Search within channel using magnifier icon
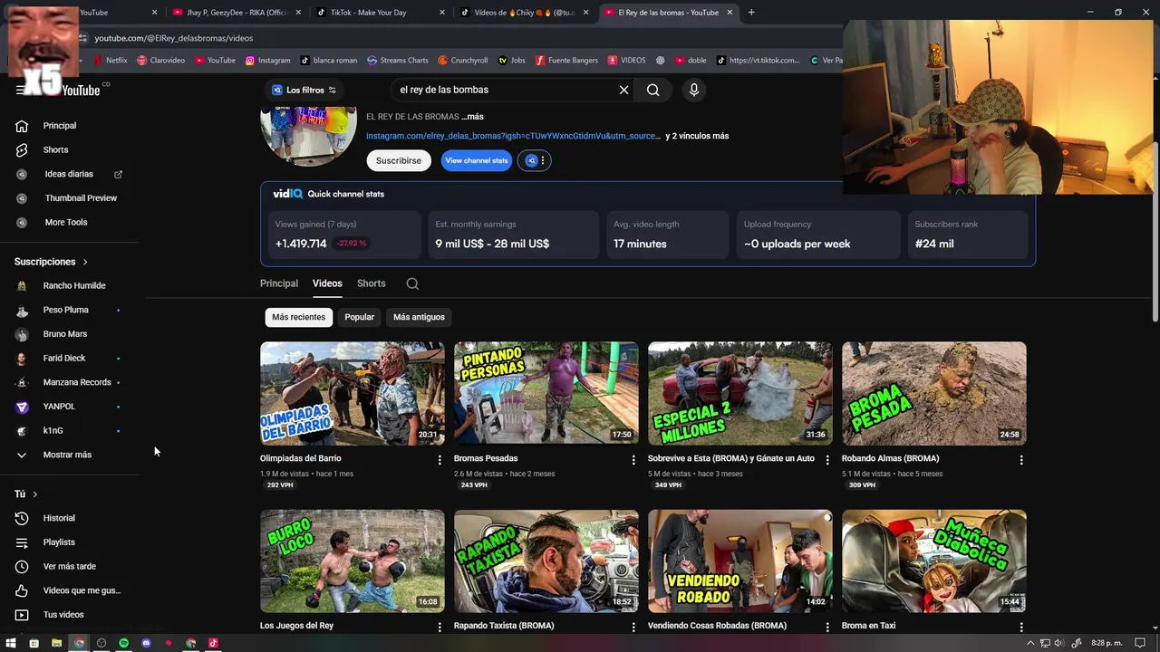The width and height of the screenshot is (1160, 652). (412, 283)
